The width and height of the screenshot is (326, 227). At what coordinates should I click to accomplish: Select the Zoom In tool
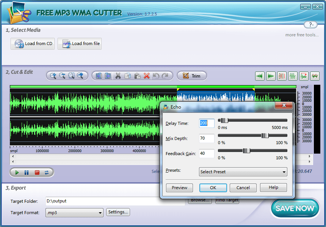(x=53, y=76)
